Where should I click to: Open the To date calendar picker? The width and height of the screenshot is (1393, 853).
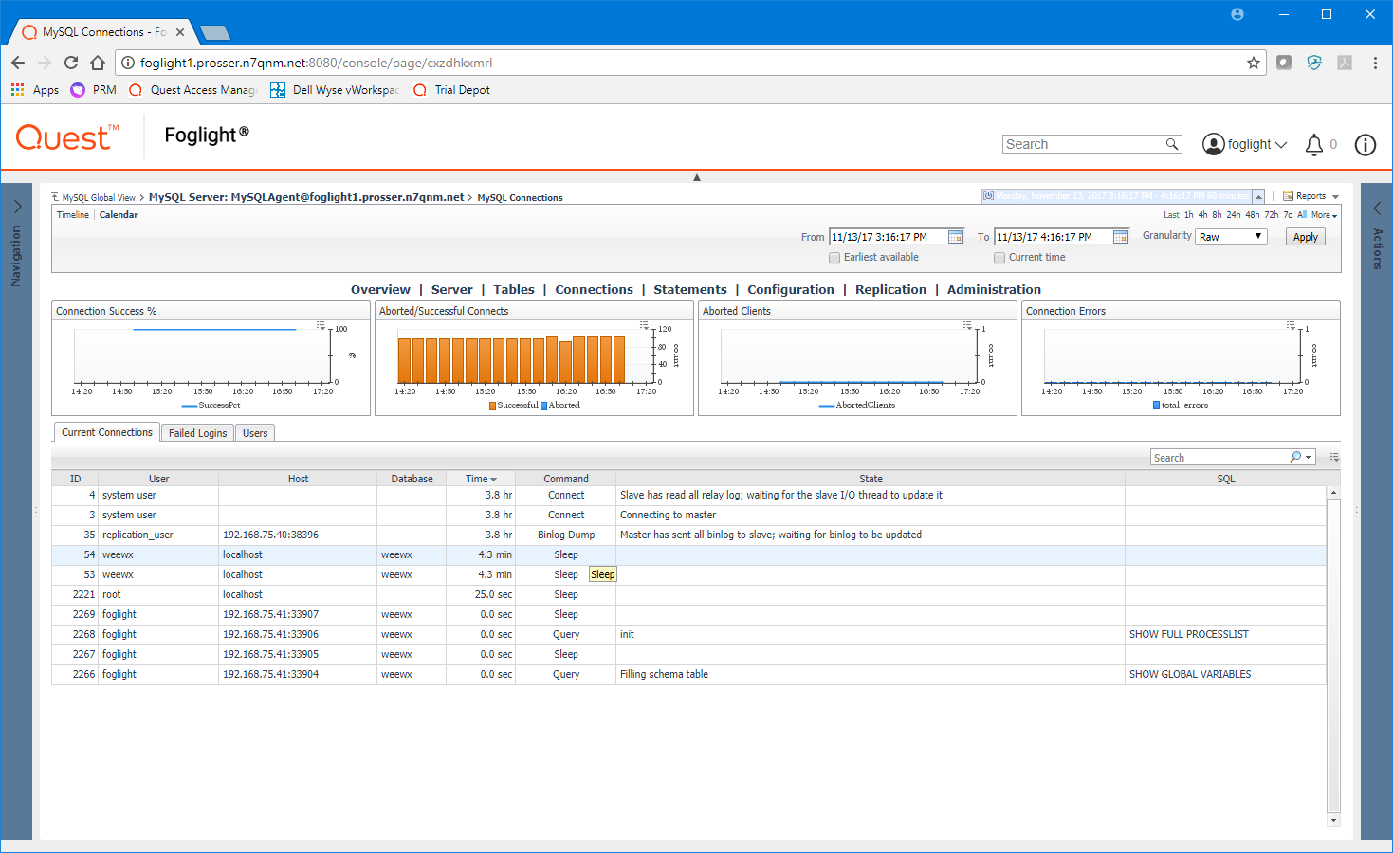click(x=1121, y=237)
